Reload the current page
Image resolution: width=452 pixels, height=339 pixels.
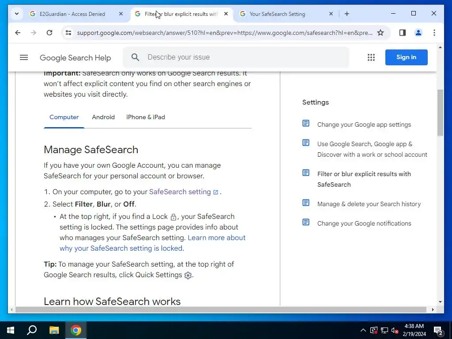49,33
